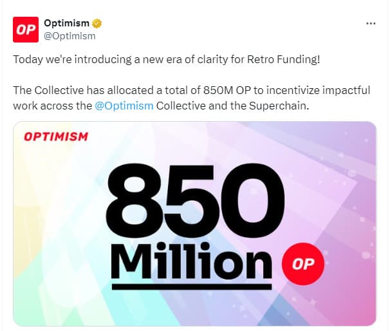Click the '850M OP' text in tweet
Viewport: 390px width, 331px height.
[x=227, y=90]
